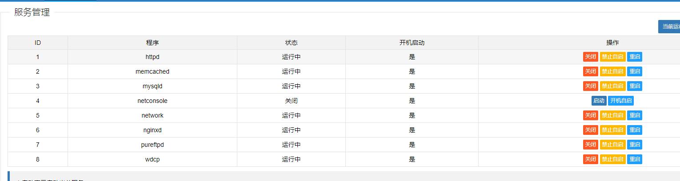Image resolution: width=680 pixels, height=181 pixels.
Task: Click the 程序 column header
Action: 152,43
